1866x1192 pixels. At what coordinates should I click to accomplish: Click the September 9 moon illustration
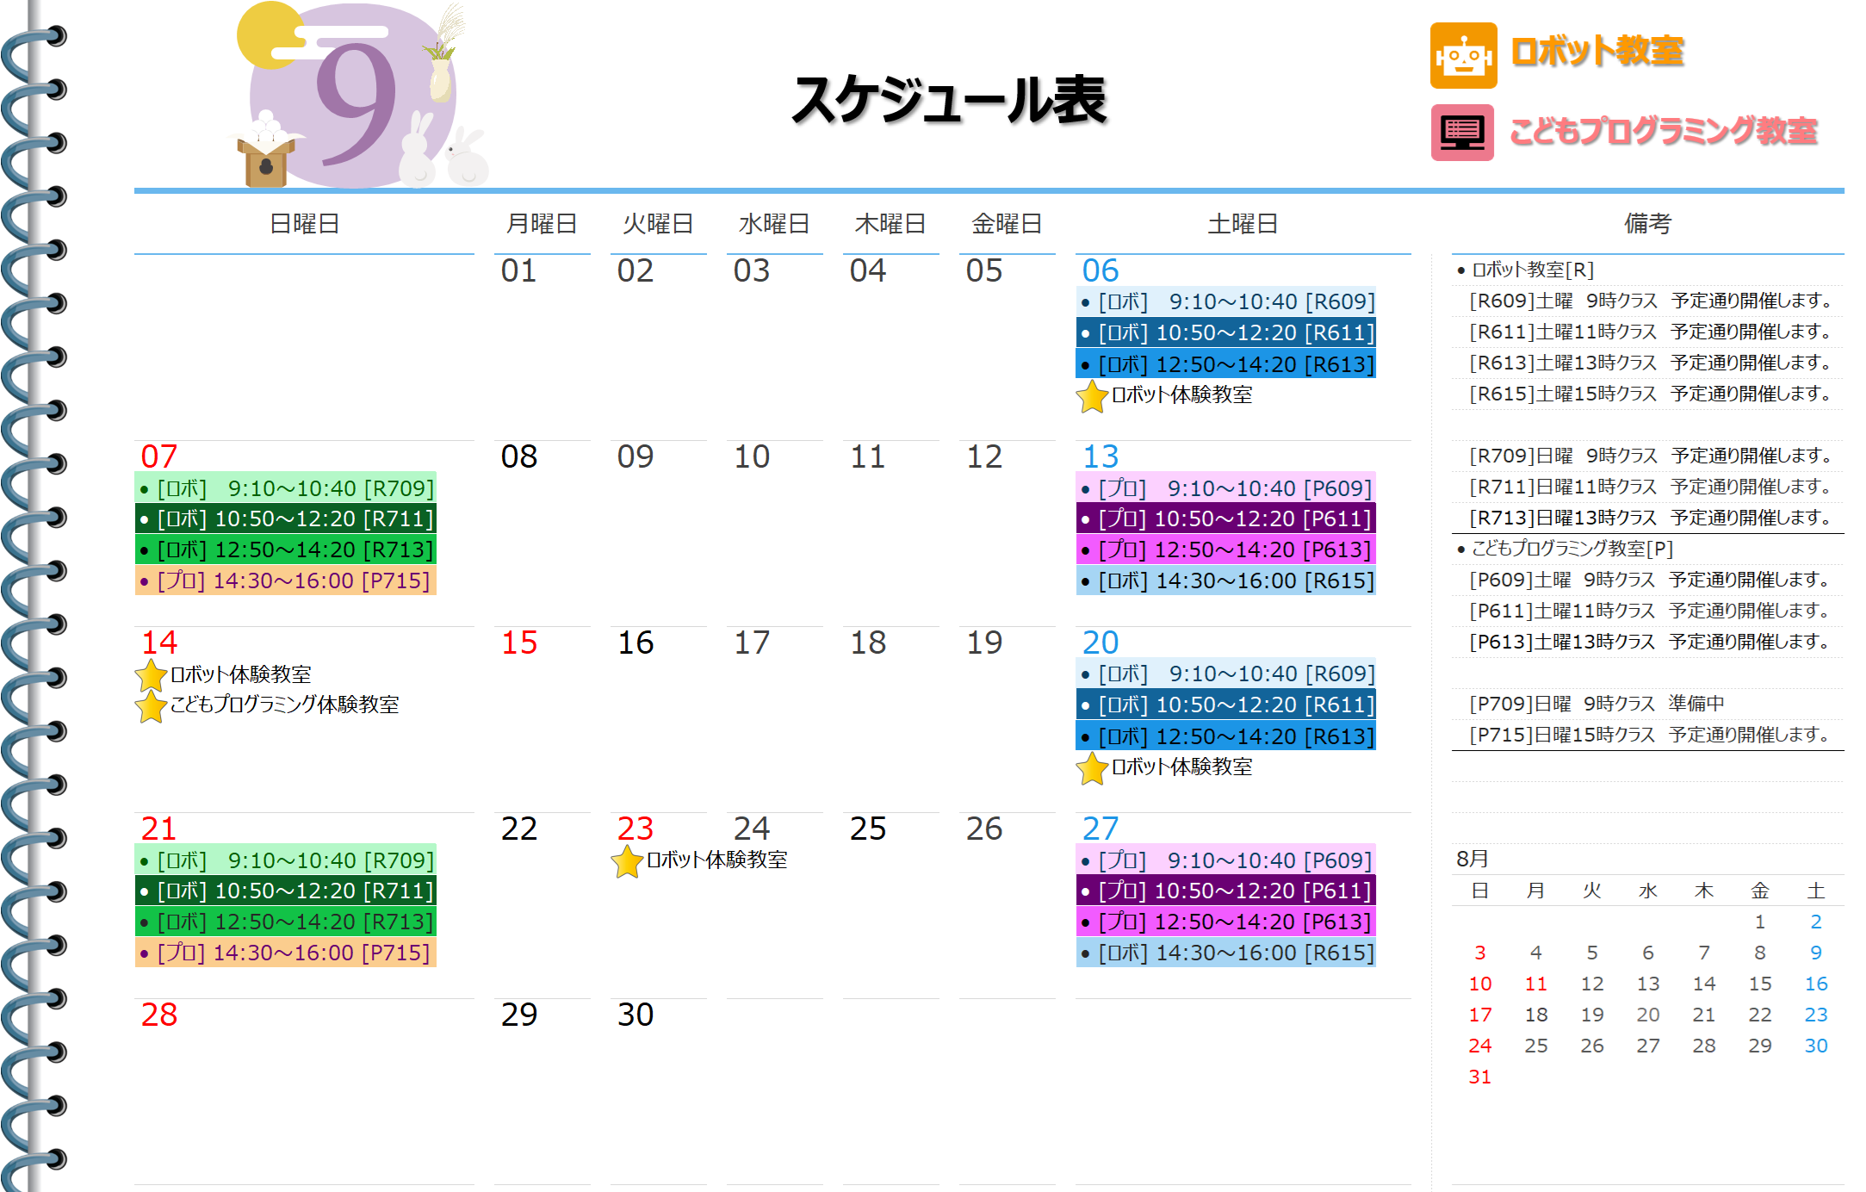click(x=357, y=95)
